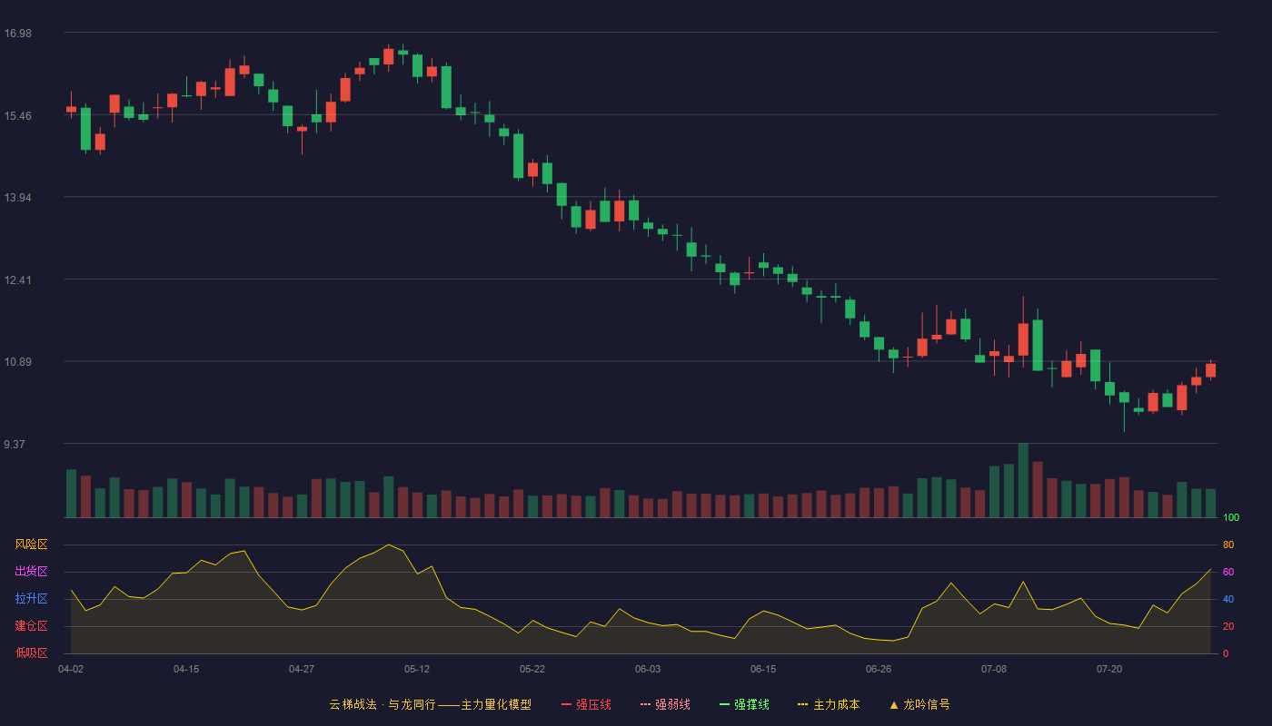Click the 04-02 date label
This screenshot has height=726, width=1272.
click(71, 669)
